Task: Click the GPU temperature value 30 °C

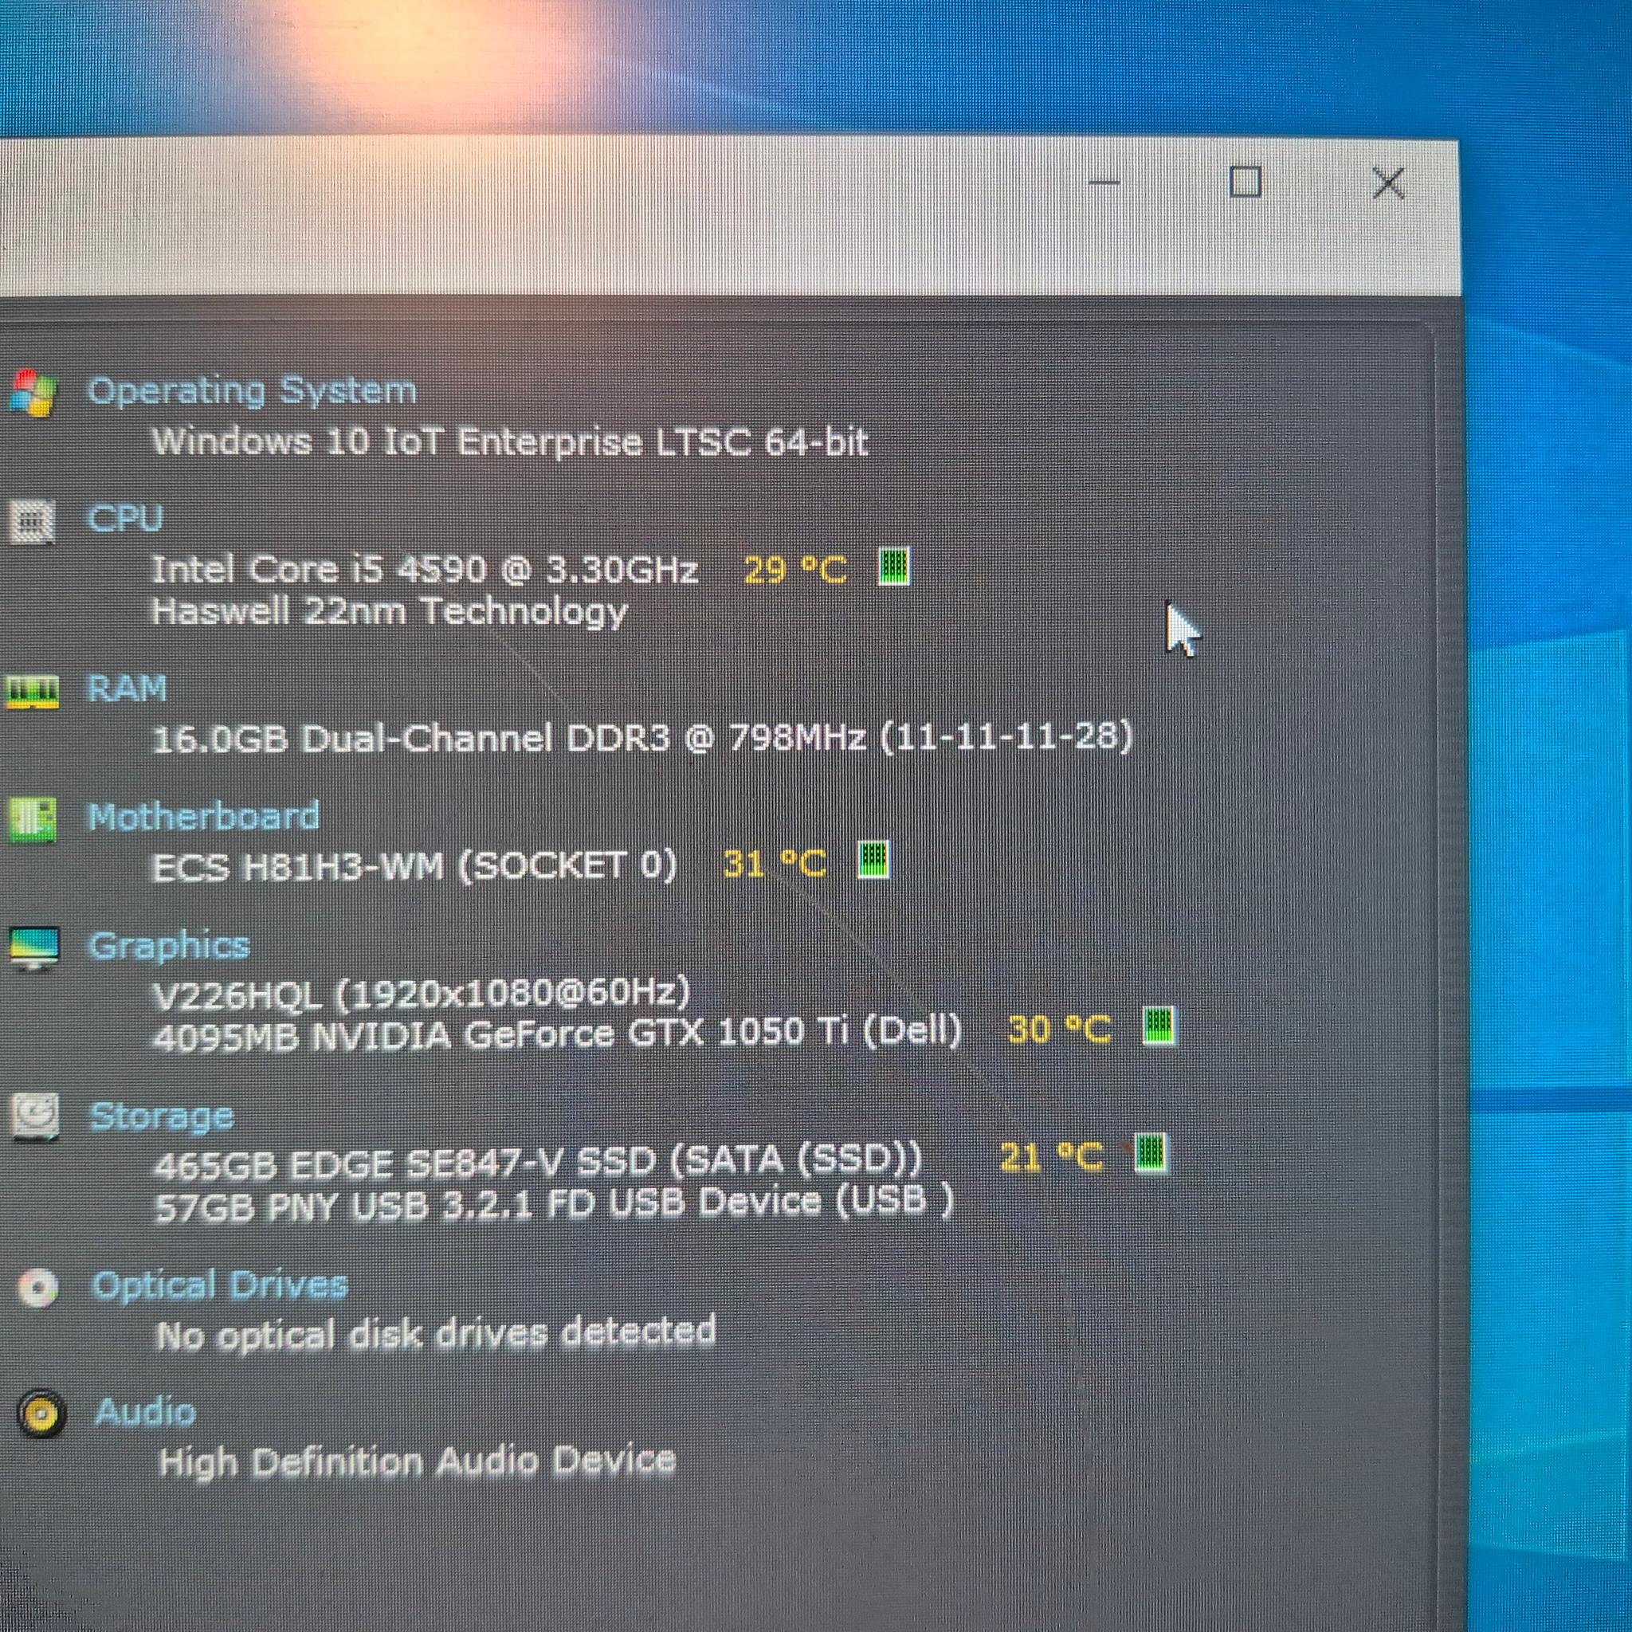Action: [1060, 1030]
